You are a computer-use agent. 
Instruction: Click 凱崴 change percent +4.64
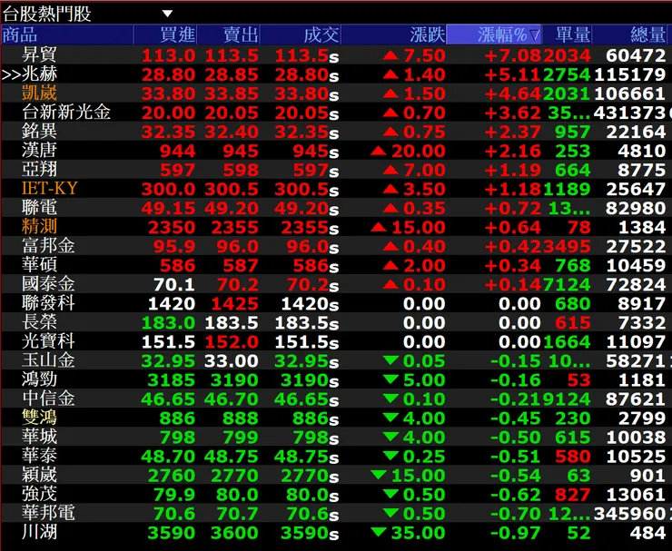point(513,93)
